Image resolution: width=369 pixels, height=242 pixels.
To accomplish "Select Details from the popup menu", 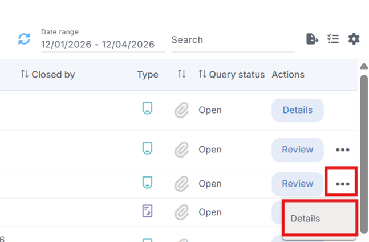I will point(319,219).
